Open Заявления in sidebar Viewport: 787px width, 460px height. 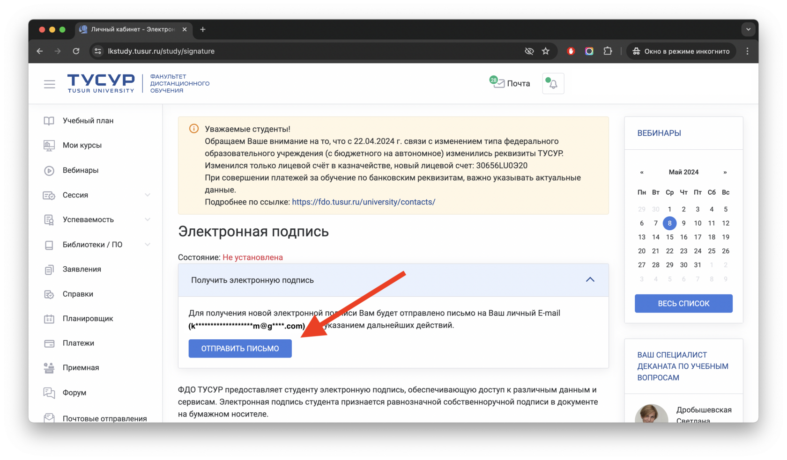coord(82,270)
